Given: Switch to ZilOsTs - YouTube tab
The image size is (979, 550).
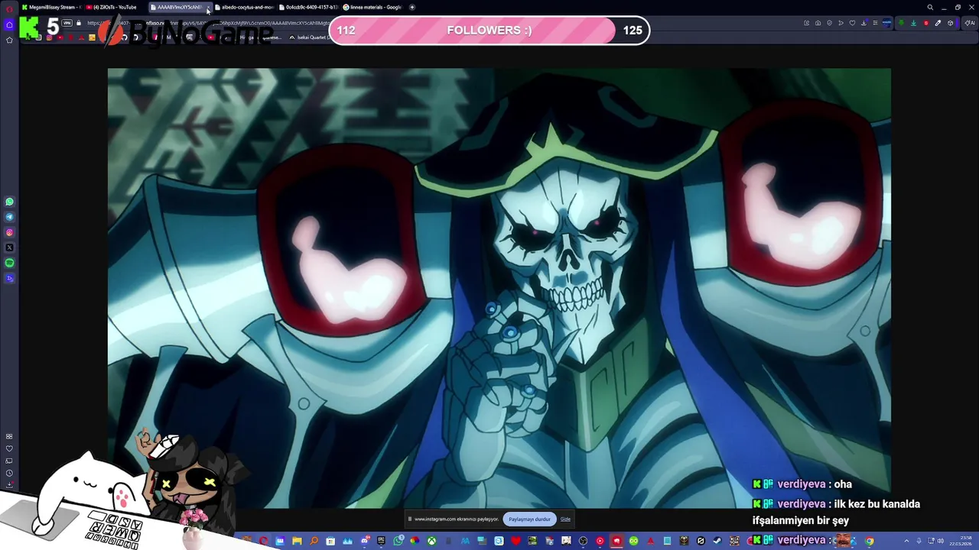Looking at the screenshot, I should coord(115,8).
